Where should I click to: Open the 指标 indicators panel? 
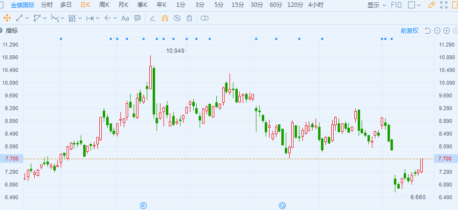point(12,31)
